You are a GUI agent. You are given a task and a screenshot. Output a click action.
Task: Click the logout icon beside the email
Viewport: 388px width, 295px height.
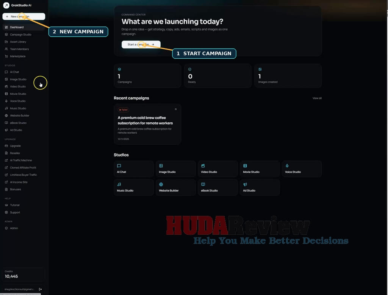pos(40,289)
